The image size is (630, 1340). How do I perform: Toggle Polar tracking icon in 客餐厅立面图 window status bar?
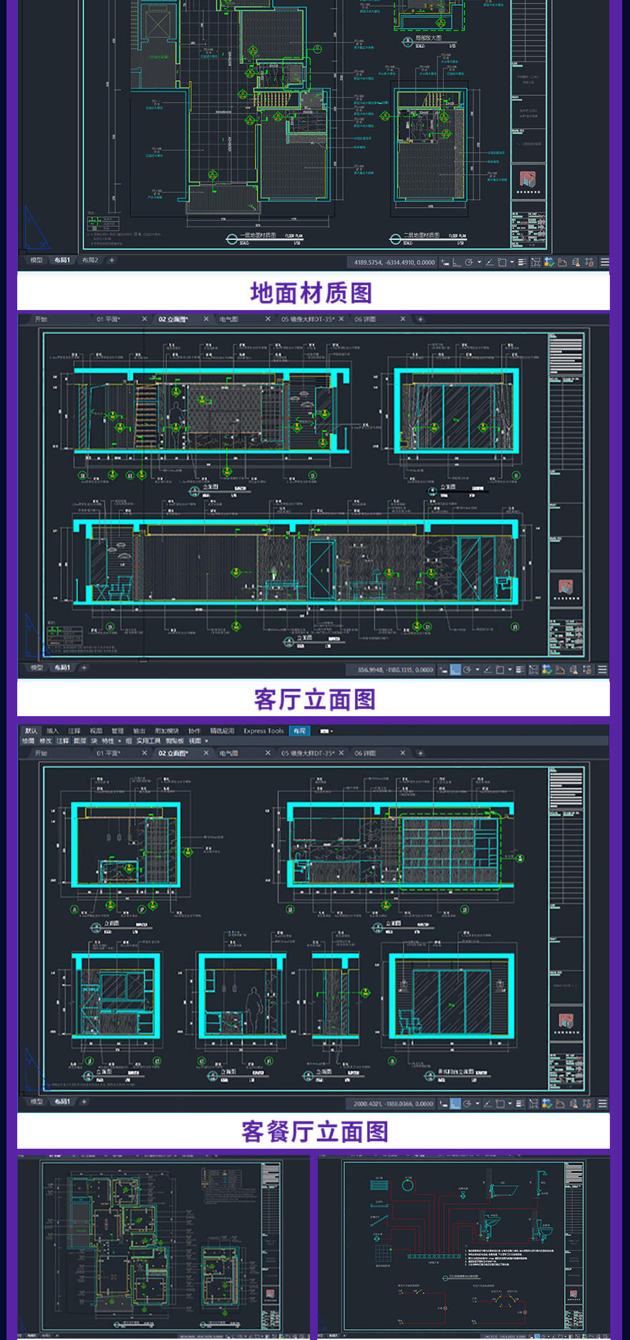pyautogui.click(x=467, y=1104)
